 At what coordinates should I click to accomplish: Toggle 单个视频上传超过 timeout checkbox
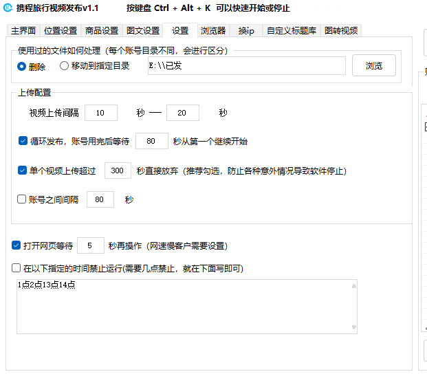click(22, 170)
